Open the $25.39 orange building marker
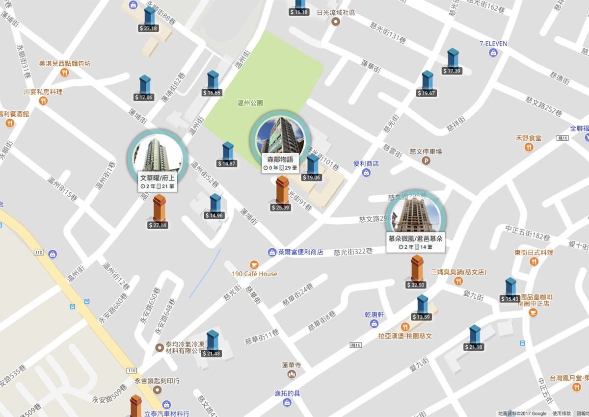 (281, 194)
